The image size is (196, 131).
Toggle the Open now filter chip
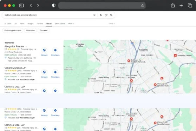[30, 30]
